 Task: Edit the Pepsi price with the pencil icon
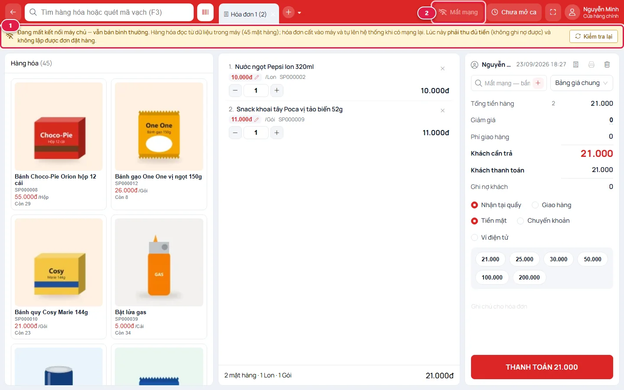pyautogui.click(x=257, y=77)
